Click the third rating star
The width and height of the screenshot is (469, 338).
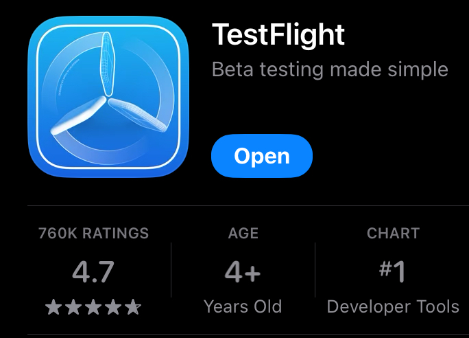click(x=93, y=307)
